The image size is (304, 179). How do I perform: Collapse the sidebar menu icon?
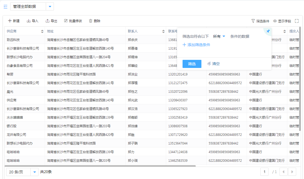coord(5,7)
